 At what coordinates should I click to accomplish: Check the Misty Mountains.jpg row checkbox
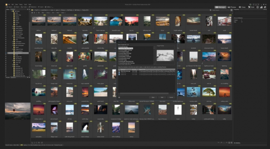(119, 71)
